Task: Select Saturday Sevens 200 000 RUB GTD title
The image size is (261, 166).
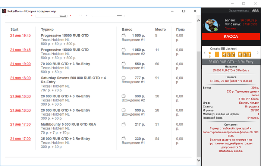Action: pyautogui.click(x=73, y=80)
